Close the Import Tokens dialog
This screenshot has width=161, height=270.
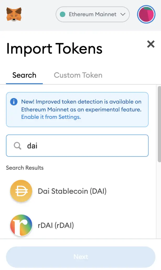pyautogui.click(x=151, y=44)
